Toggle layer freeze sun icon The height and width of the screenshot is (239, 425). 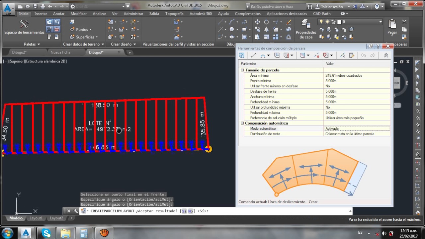coord(327,22)
